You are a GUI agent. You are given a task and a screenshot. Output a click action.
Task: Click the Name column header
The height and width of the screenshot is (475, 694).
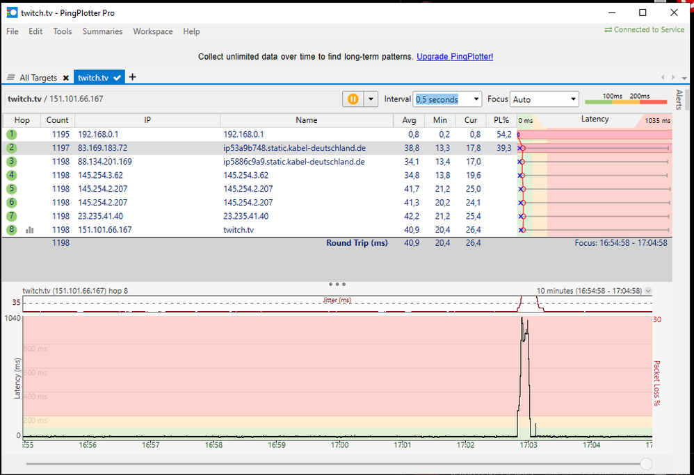pos(306,120)
